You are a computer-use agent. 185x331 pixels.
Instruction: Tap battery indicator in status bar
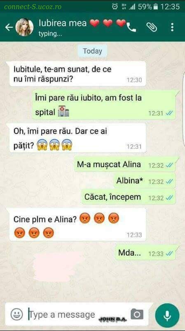156,7
